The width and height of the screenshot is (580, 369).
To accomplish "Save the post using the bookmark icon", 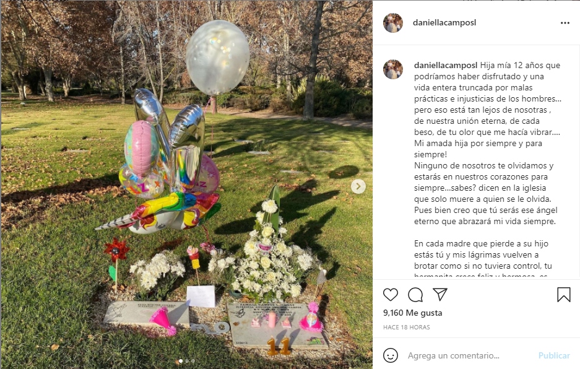I will [564, 295].
